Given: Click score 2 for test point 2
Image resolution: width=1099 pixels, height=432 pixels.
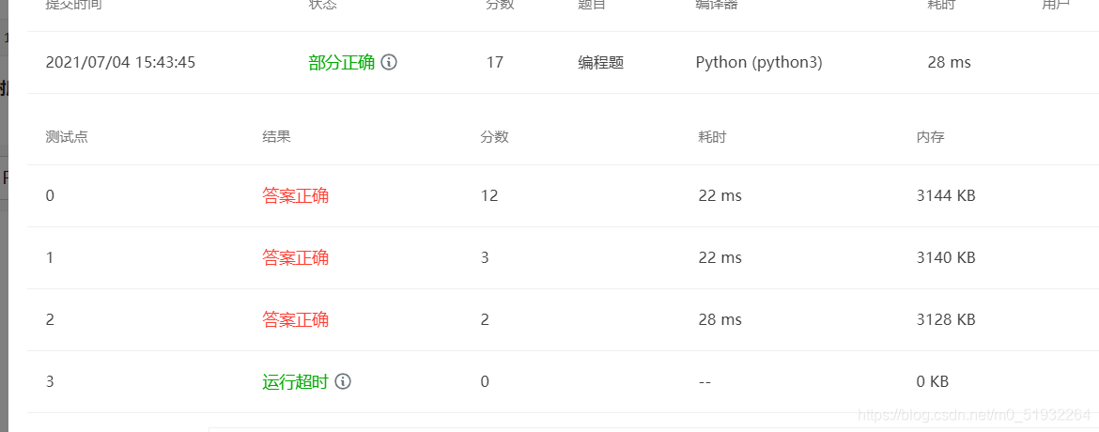Looking at the screenshot, I should click(x=485, y=320).
